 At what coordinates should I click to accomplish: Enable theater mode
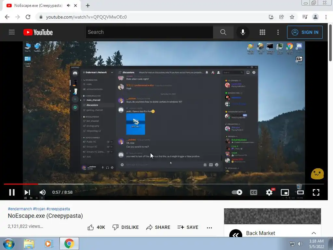[300, 192]
